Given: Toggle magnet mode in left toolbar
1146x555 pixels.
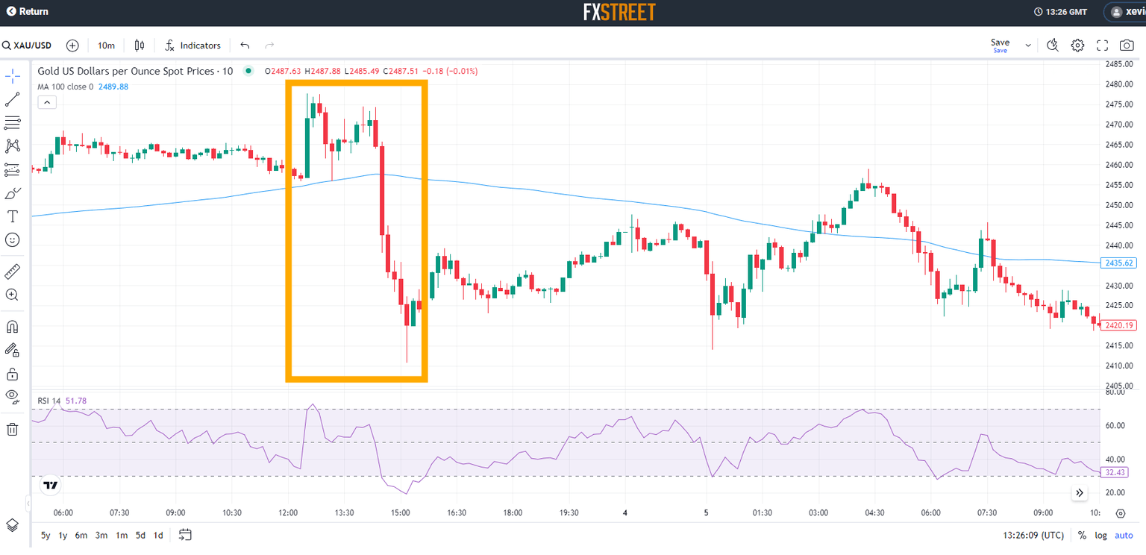Looking at the screenshot, I should pyautogui.click(x=12, y=326).
